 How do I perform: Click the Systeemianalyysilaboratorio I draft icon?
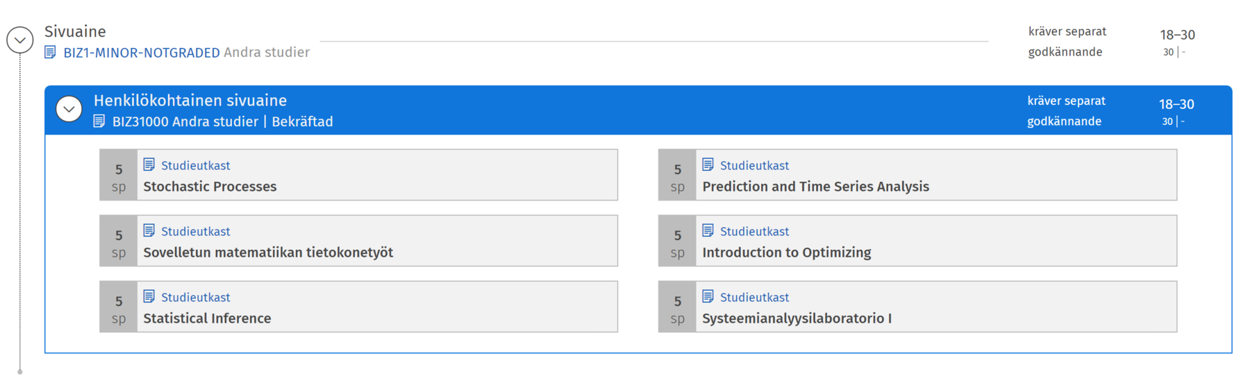click(708, 296)
